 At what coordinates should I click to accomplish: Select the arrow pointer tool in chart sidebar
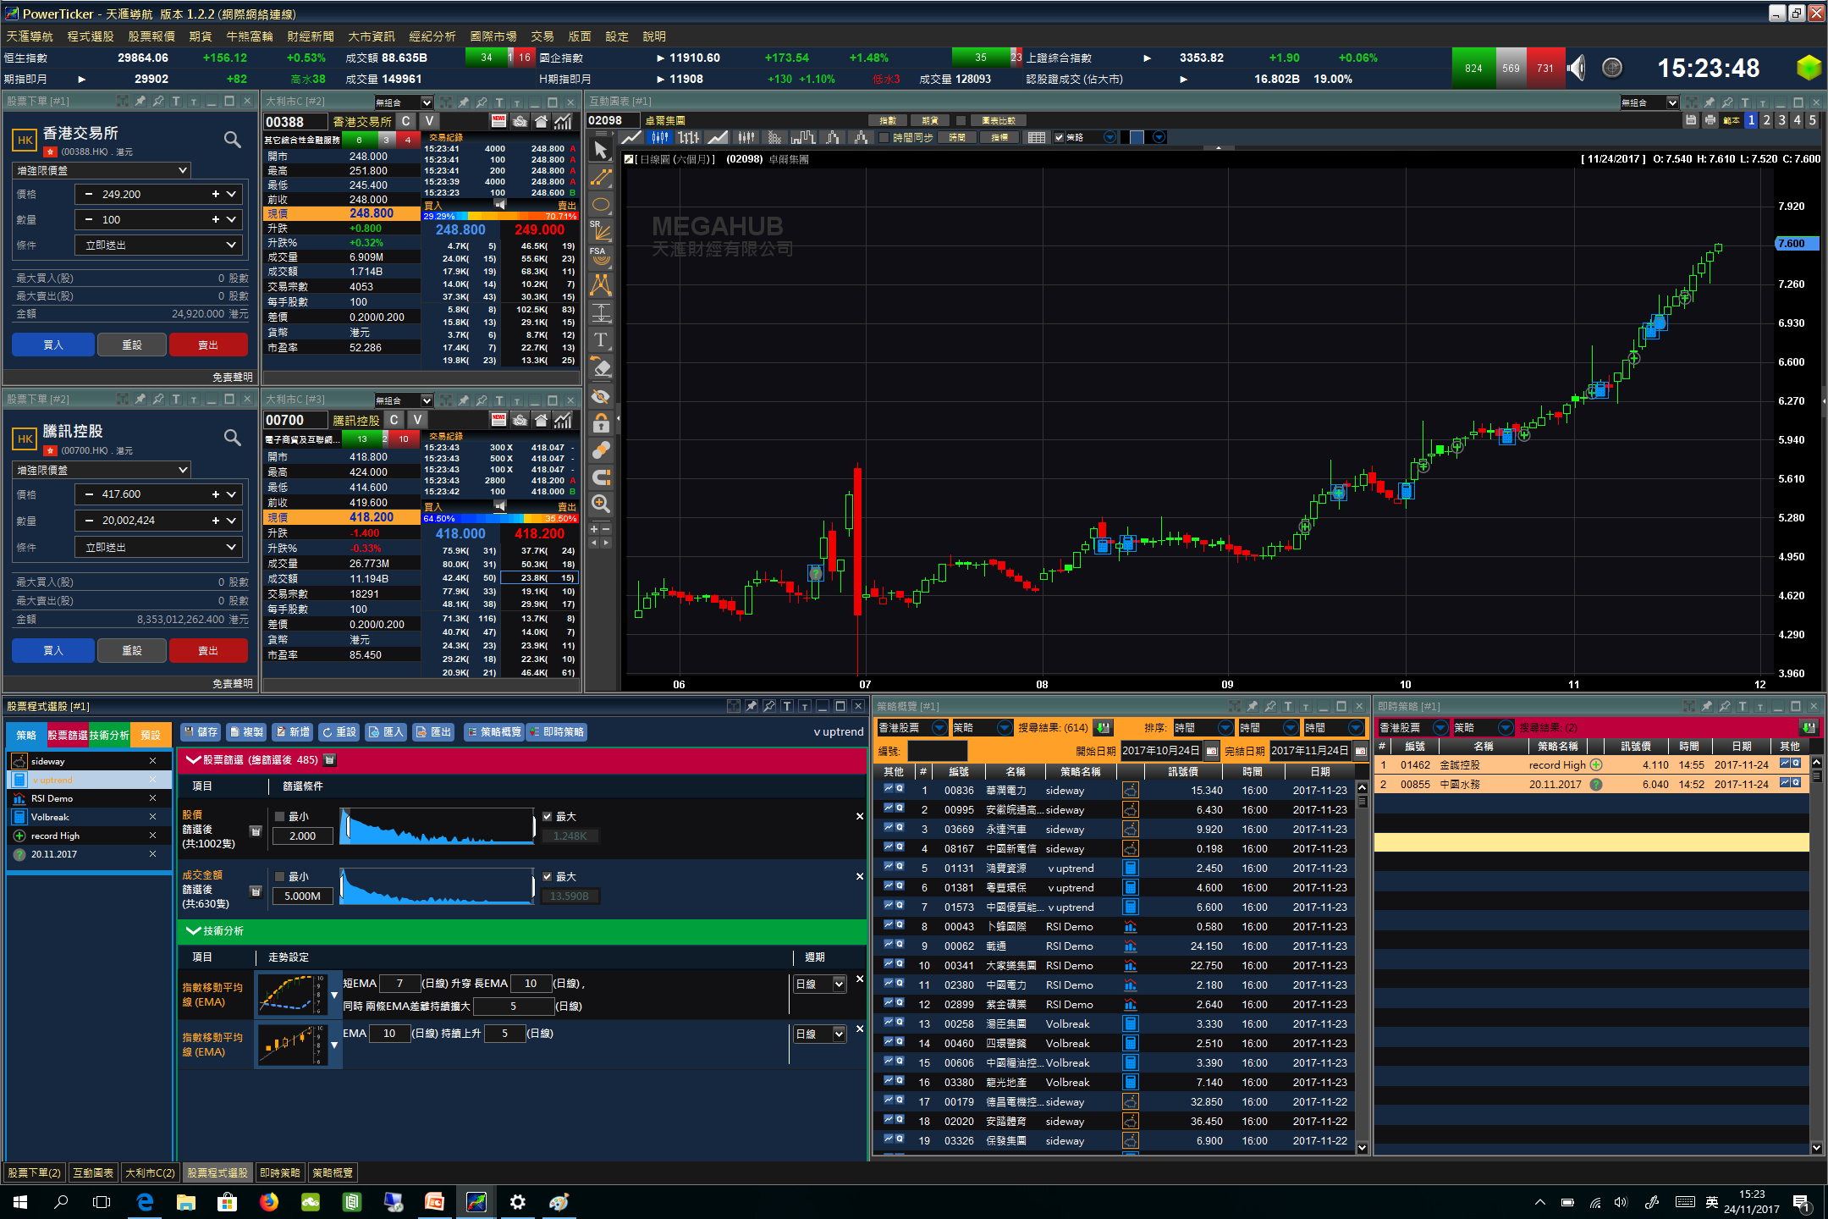(x=601, y=151)
